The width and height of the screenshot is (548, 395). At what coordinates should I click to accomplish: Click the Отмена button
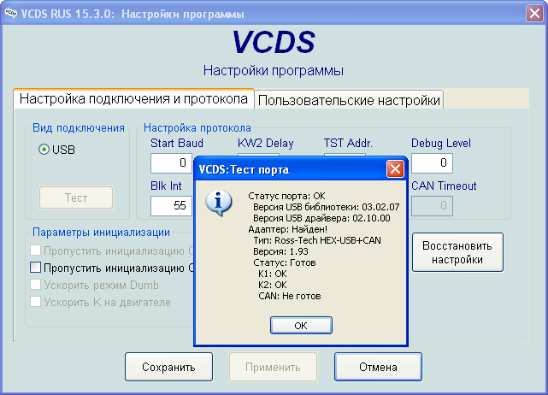(378, 367)
